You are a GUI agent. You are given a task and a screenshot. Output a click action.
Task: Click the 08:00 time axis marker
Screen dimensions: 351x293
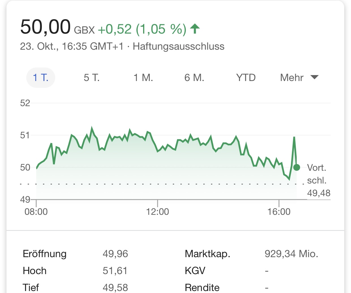tap(36, 211)
